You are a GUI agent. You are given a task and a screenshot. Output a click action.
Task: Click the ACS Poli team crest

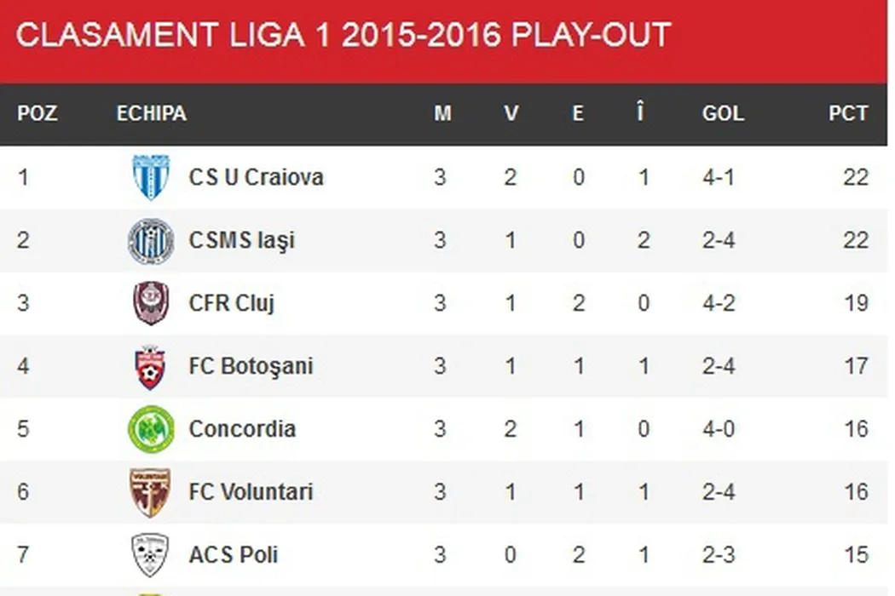click(x=151, y=554)
